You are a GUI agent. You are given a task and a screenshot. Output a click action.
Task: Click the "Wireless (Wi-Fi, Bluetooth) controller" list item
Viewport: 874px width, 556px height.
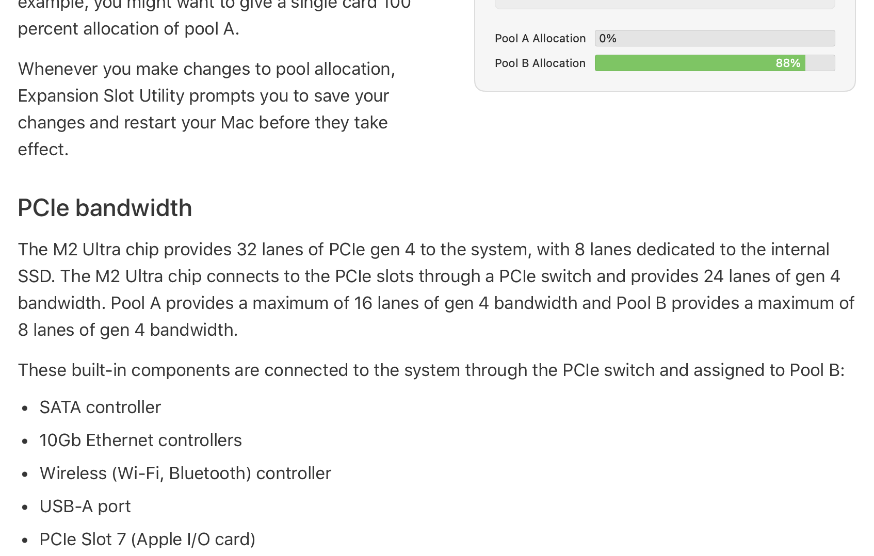point(185,473)
